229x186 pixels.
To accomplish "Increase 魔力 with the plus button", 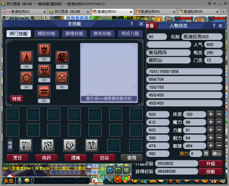I will point(211,122).
